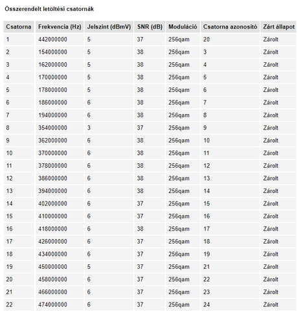The image size is (298, 311).
Task: Select the frequency cell 442000000
Action: coord(60,40)
